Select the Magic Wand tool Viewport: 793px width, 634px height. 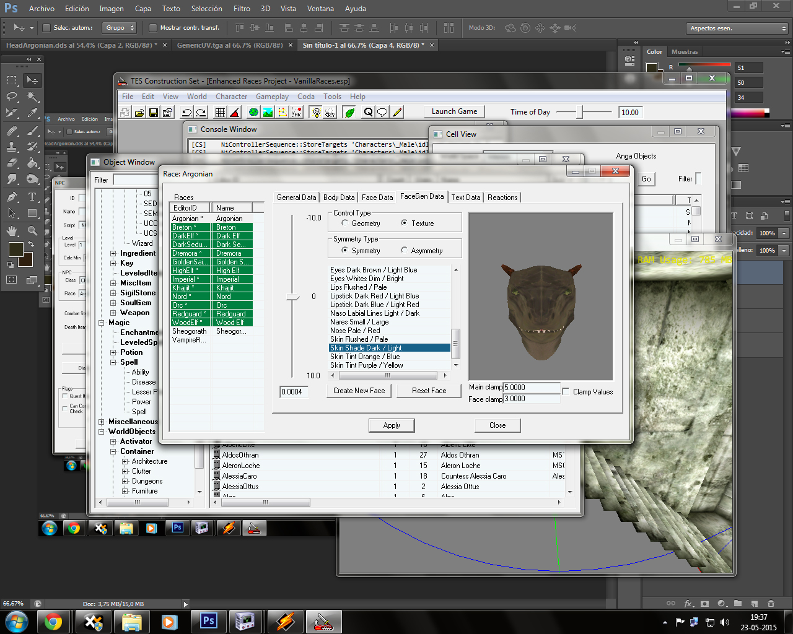tap(32, 97)
